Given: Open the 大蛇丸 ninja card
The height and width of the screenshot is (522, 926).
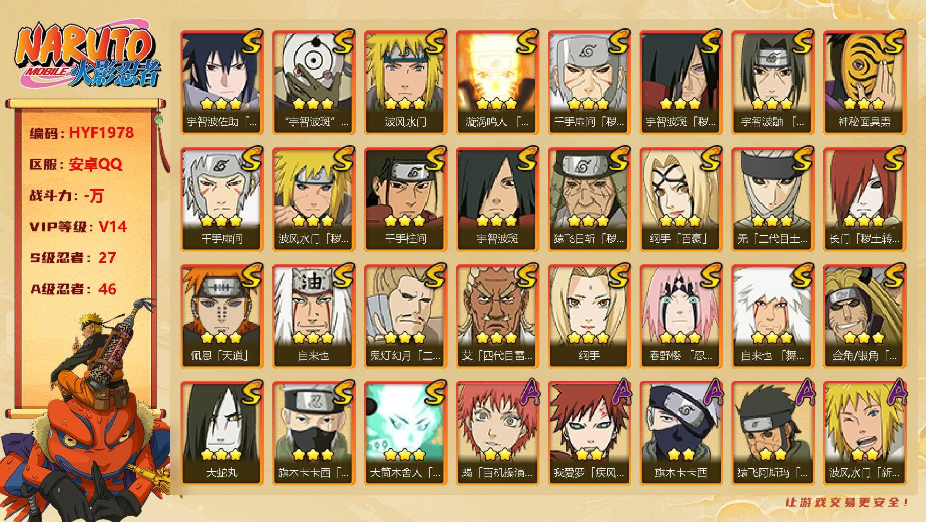Looking at the screenshot, I should pyautogui.click(x=222, y=433).
